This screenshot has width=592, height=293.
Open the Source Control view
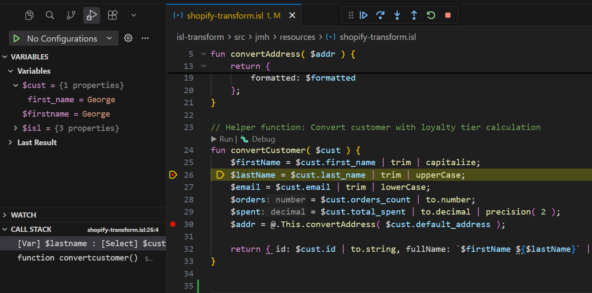click(x=71, y=15)
